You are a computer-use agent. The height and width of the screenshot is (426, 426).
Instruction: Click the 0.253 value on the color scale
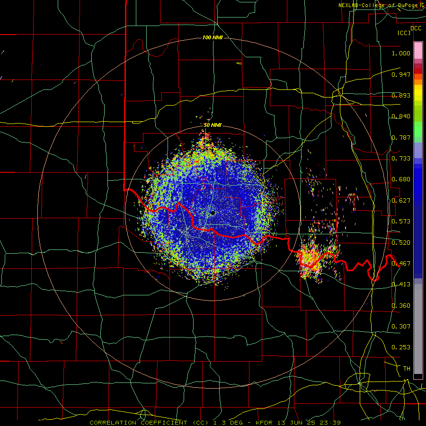(401, 347)
